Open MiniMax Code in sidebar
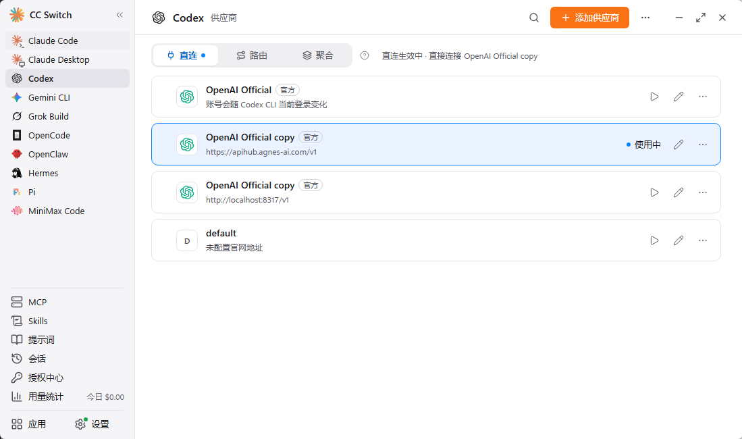The width and height of the screenshot is (742, 439). click(68, 211)
